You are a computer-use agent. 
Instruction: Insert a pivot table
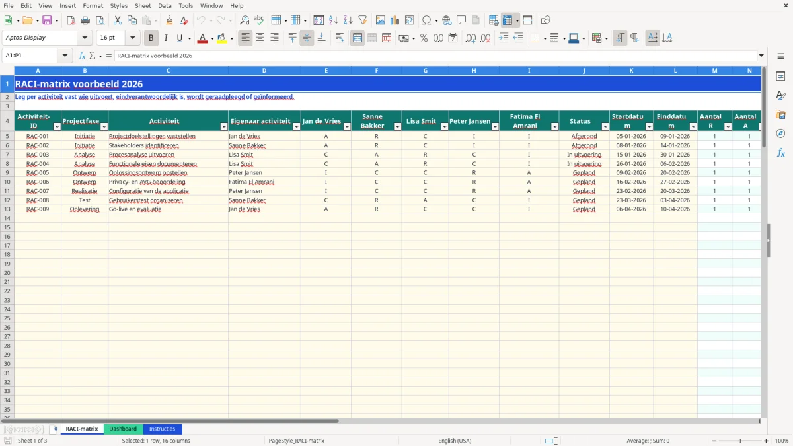click(x=410, y=20)
